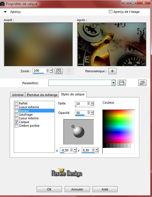
Task: Click the PaintShop camera icon in the title bar
Action: (x=2, y=4)
